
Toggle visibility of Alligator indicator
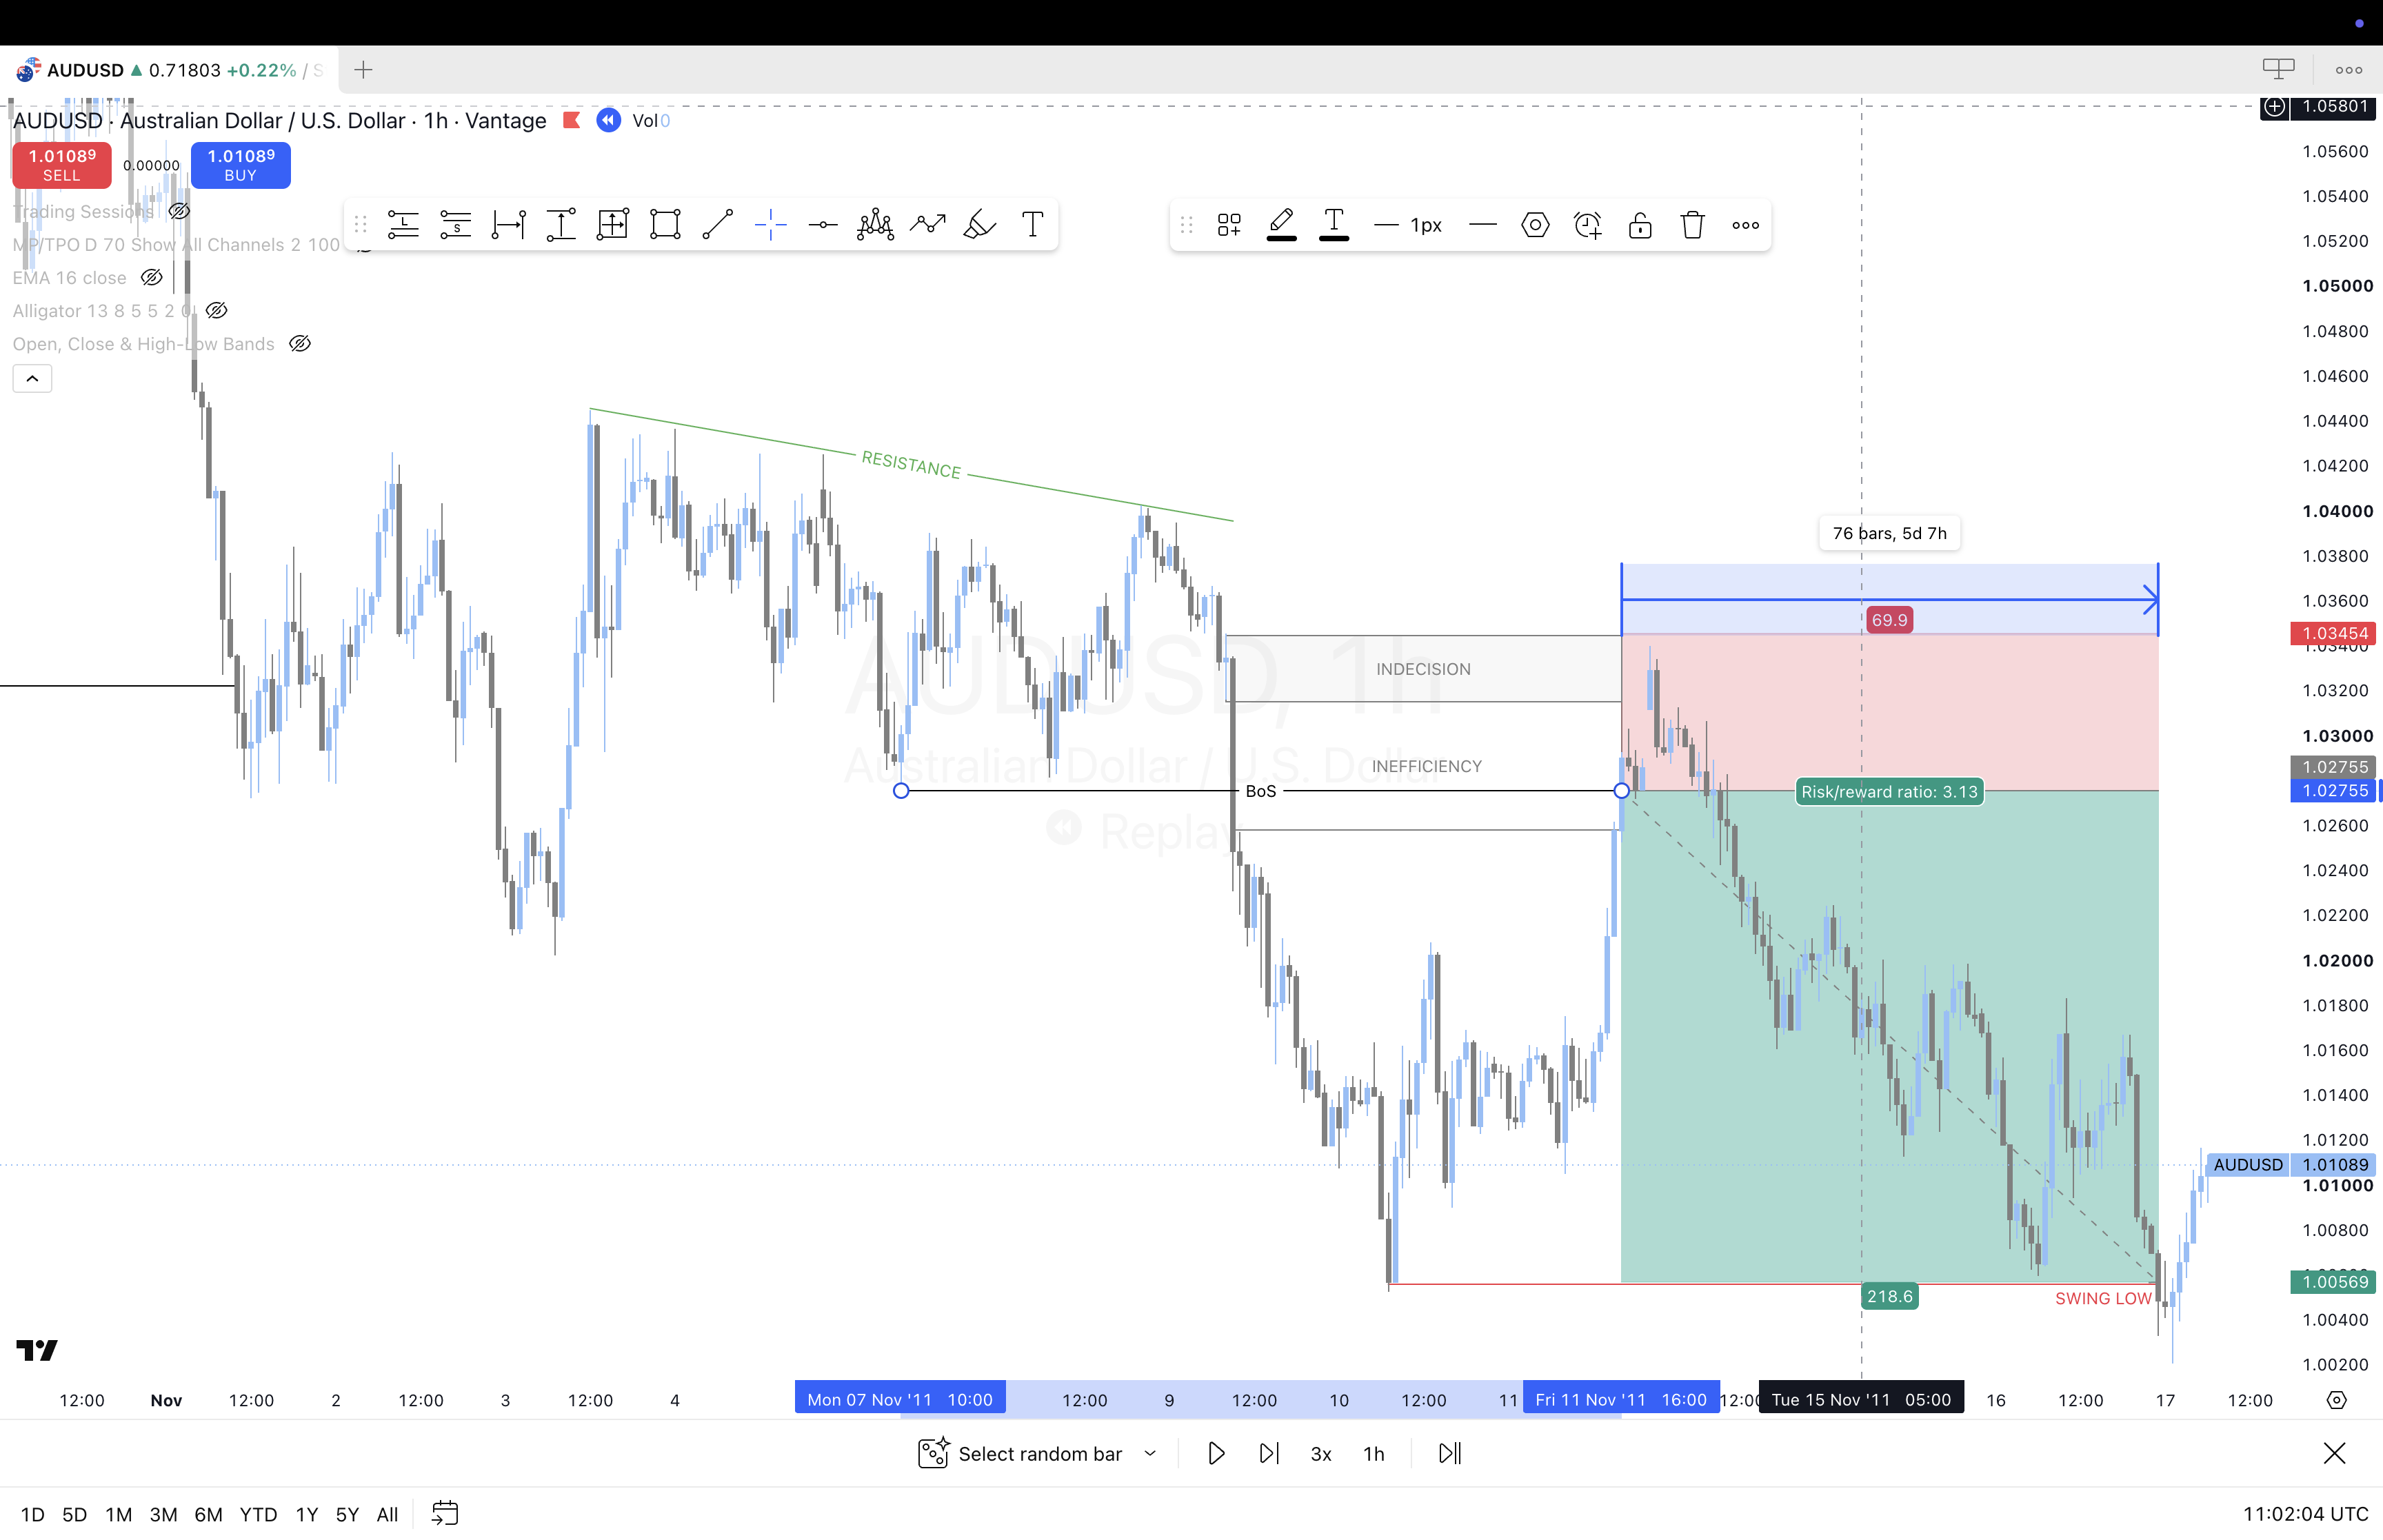[216, 310]
